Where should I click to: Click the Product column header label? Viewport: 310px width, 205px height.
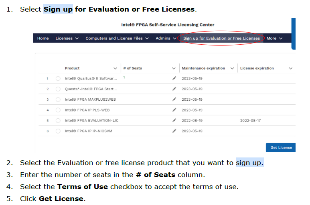pos(72,68)
